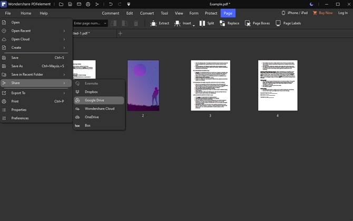The width and height of the screenshot is (353, 221).
Task: Choose Save in the File menu
Action: [x=36, y=58]
